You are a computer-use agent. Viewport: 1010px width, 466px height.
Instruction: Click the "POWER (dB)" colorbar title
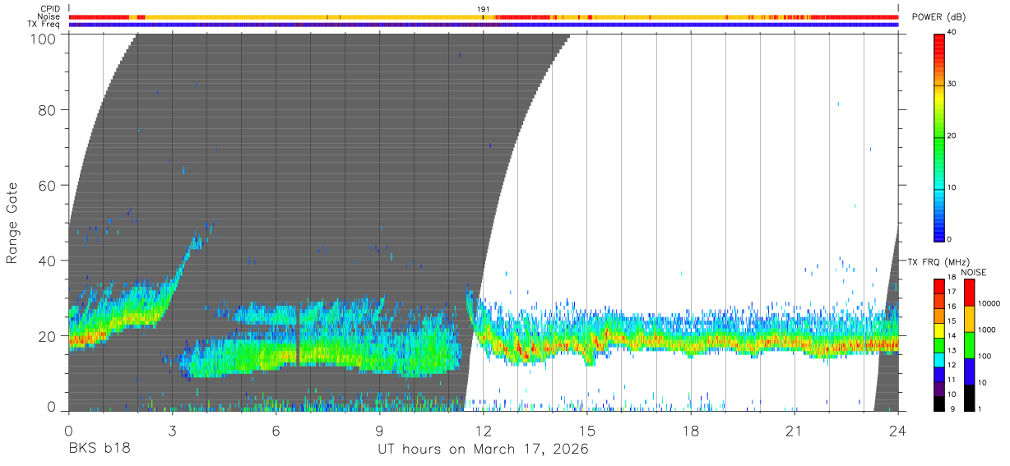tap(938, 17)
